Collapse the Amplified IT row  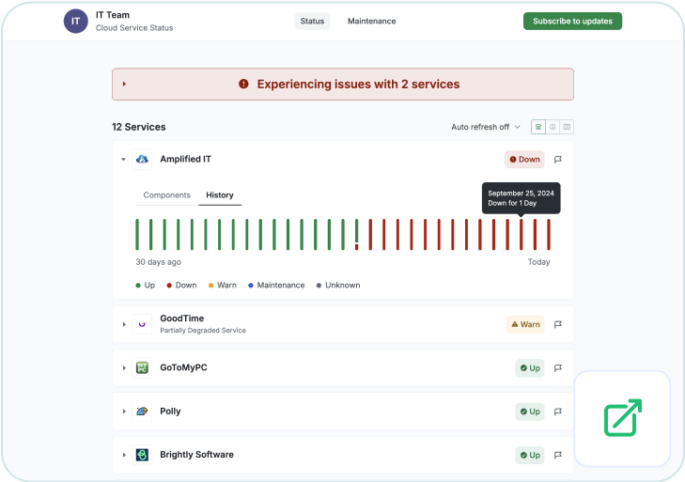click(124, 160)
